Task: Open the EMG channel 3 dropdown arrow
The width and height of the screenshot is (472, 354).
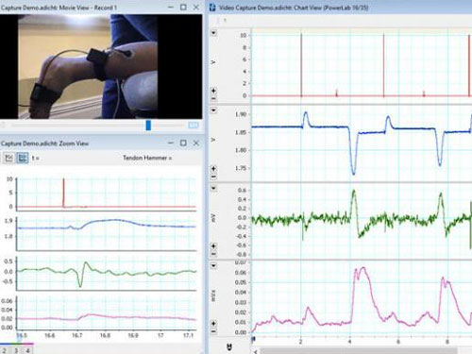Action: [x=214, y=188]
